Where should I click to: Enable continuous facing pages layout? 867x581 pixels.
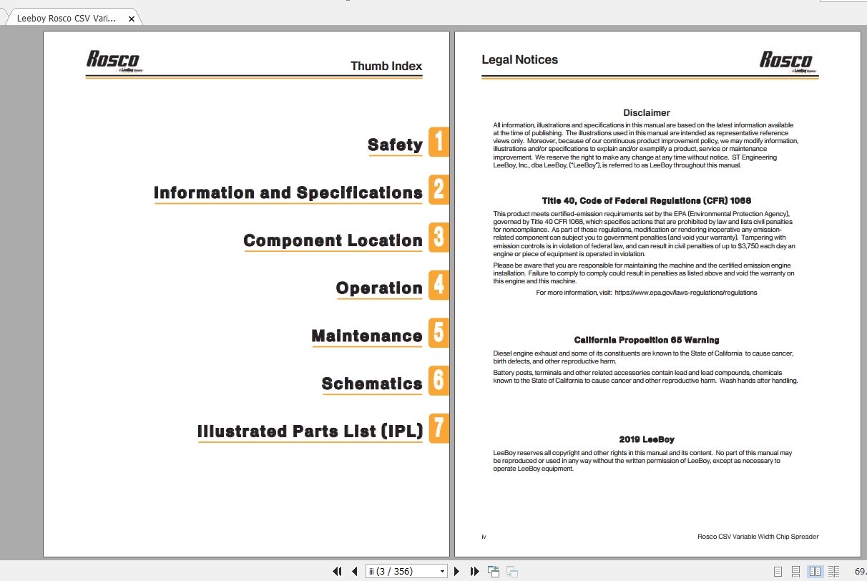[834, 571]
